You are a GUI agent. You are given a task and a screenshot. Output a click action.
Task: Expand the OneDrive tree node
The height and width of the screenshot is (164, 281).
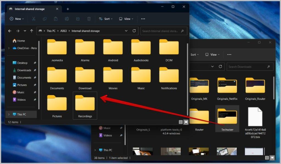[x=9, y=48]
